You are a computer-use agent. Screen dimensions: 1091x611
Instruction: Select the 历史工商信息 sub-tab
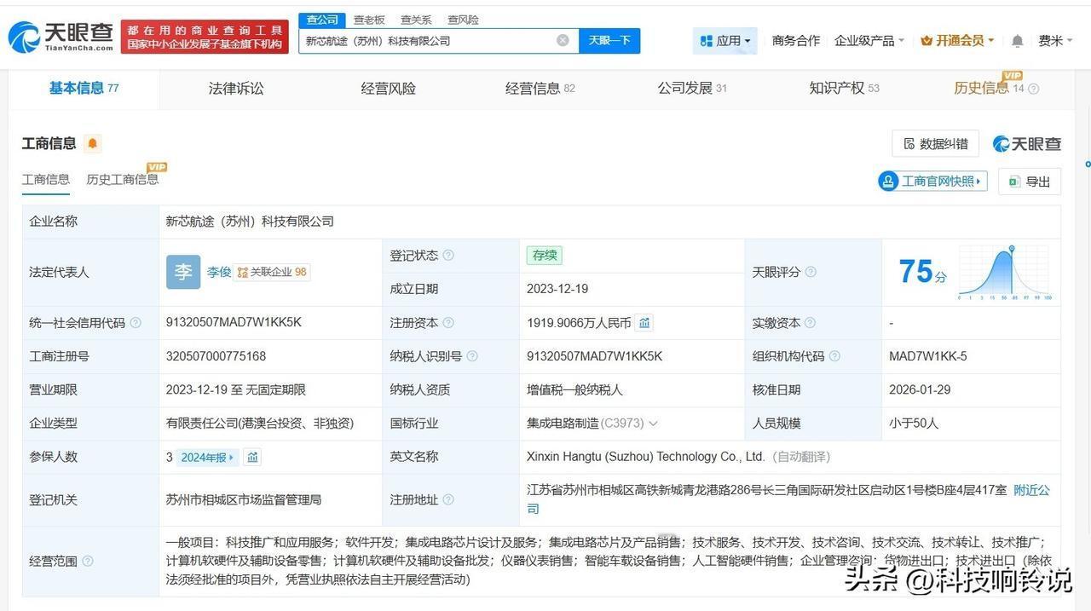(122, 180)
